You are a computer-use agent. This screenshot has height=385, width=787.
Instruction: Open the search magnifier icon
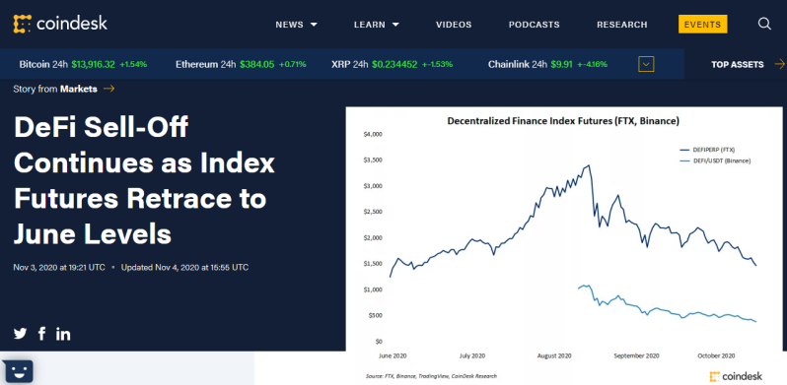click(764, 24)
